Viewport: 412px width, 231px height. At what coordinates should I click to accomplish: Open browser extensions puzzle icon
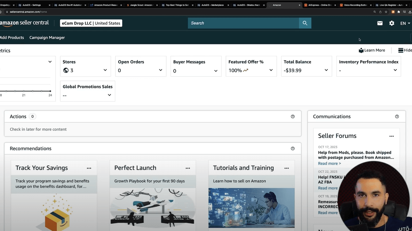(398, 12)
